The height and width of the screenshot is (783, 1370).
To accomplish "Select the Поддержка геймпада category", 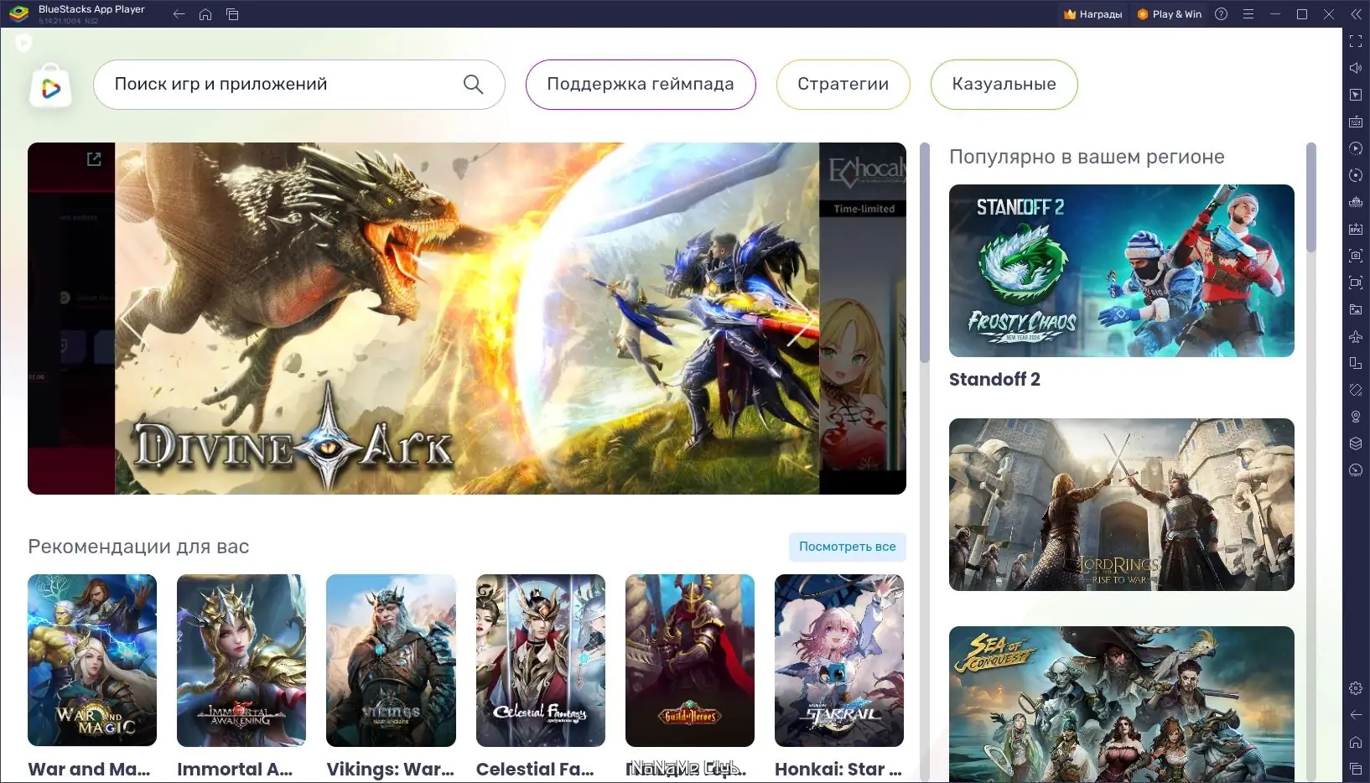I will pos(641,85).
